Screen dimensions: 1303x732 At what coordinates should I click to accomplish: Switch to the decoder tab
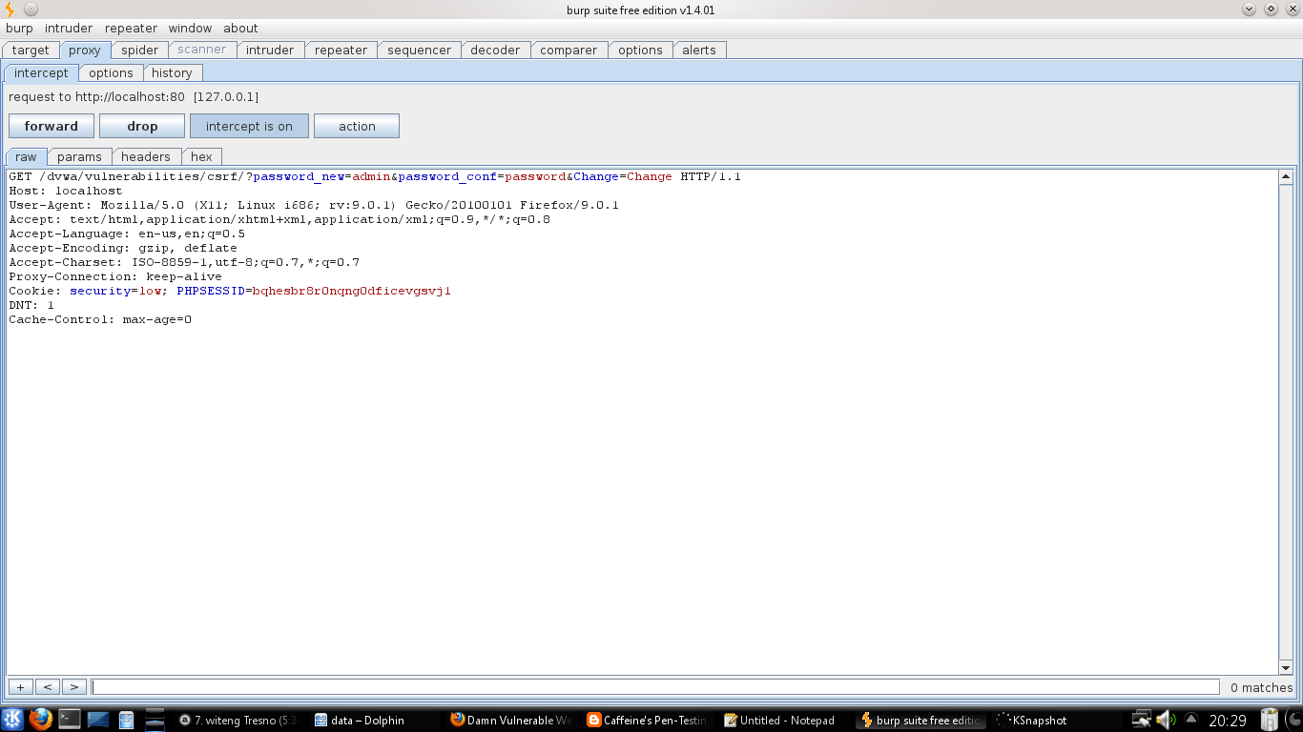496,50
